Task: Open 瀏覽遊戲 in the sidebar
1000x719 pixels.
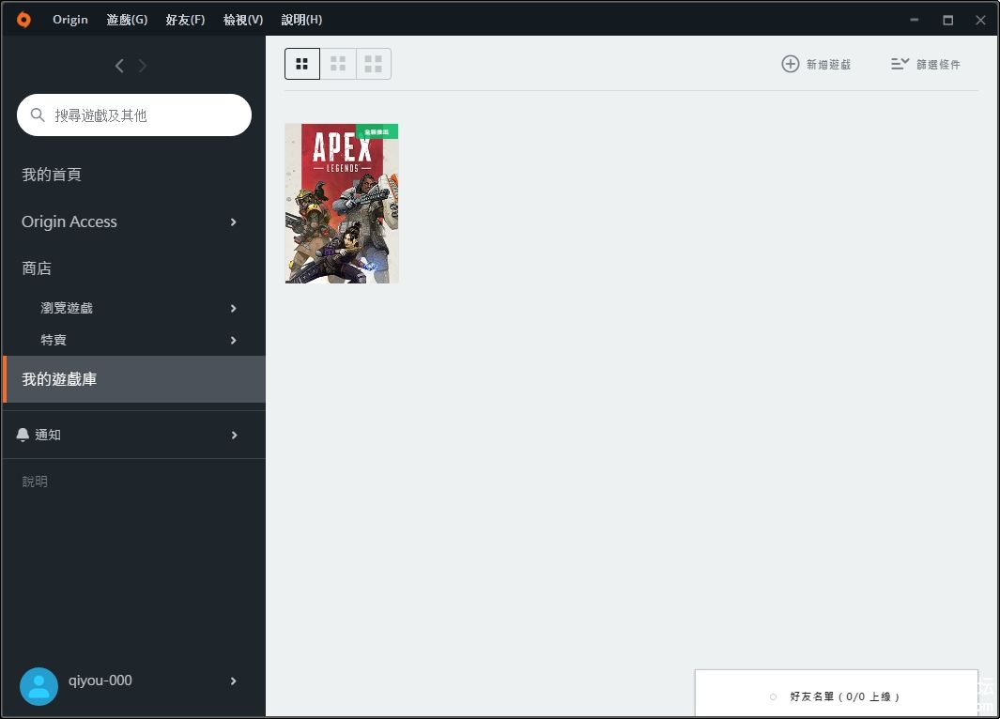Action: [67, 308]
